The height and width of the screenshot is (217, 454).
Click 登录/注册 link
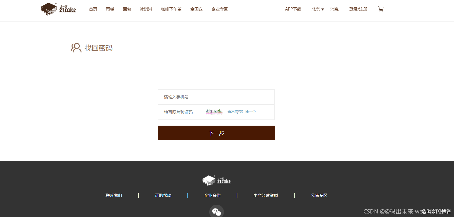(x=358, y=9)
